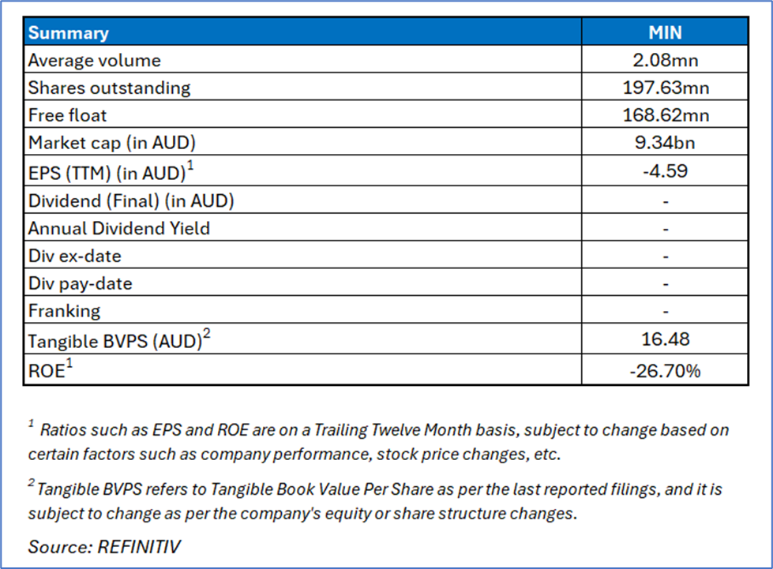The width and height of the screenshot is (773, 569).
Task: Click the Shares outstanding label
Action: point(109,88)
